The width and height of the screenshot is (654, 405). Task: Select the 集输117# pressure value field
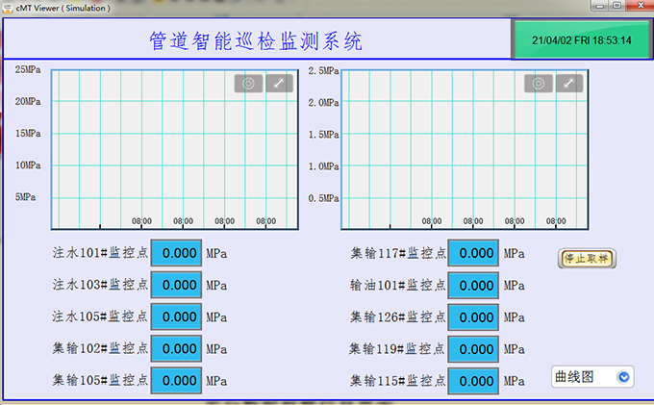click(x=474, y=253)
